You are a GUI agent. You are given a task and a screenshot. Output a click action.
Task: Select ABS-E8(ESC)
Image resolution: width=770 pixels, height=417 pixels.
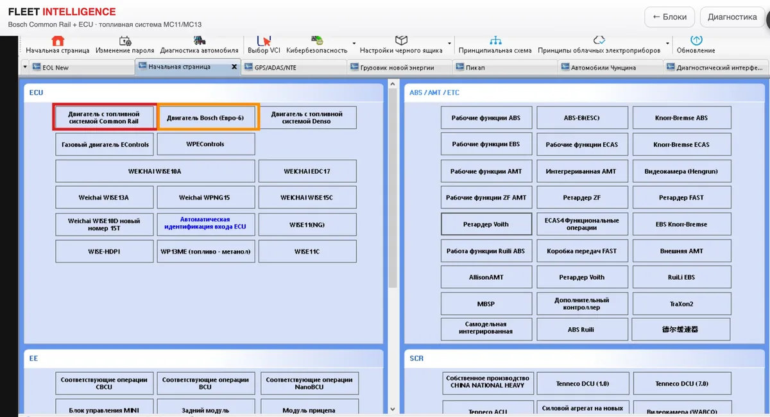(582, 118)
